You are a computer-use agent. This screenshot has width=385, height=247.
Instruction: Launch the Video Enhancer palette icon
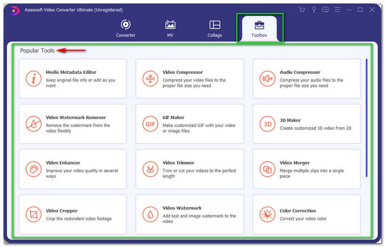click(x=33, y=169)
